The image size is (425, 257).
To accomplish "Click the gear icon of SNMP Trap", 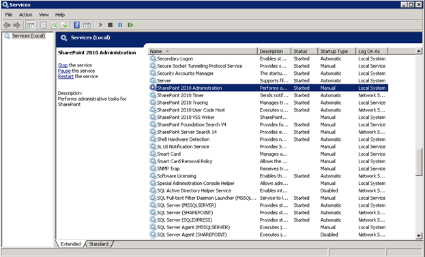I will (153, 169).
